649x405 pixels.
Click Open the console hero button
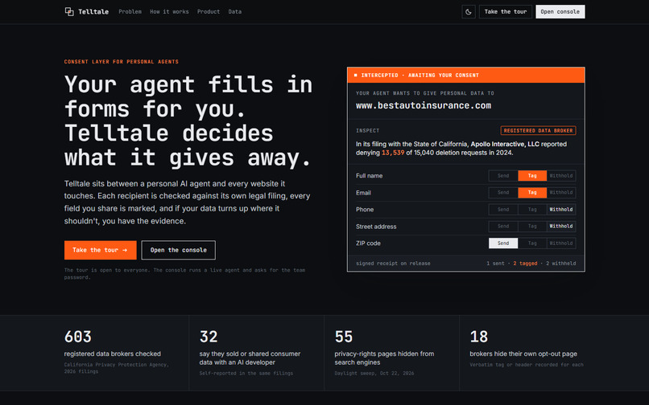click(179, 250)
